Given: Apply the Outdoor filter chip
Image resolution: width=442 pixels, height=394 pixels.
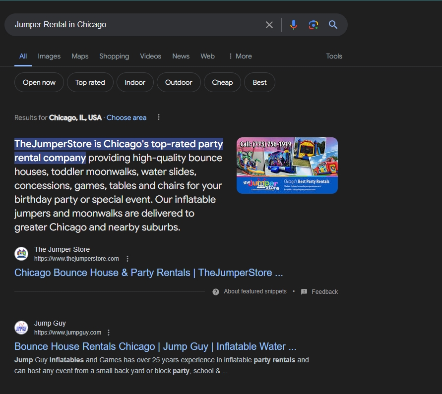Looking at the screenshot, I should (179, 82).
